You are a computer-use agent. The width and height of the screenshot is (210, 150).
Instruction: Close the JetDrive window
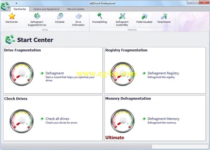204,2
